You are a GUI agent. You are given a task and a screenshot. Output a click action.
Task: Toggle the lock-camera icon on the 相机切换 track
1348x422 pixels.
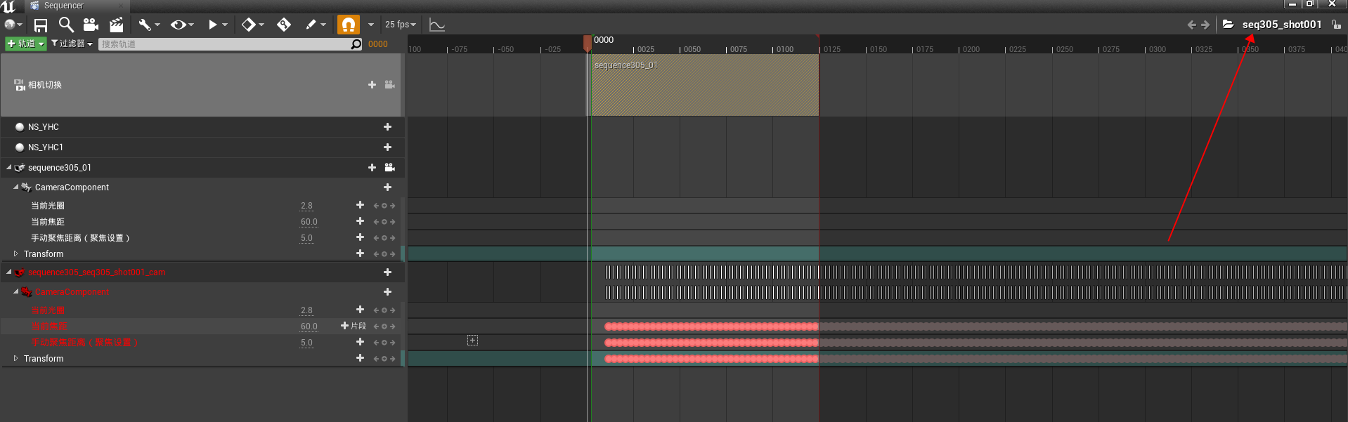[x=390, y=85]
